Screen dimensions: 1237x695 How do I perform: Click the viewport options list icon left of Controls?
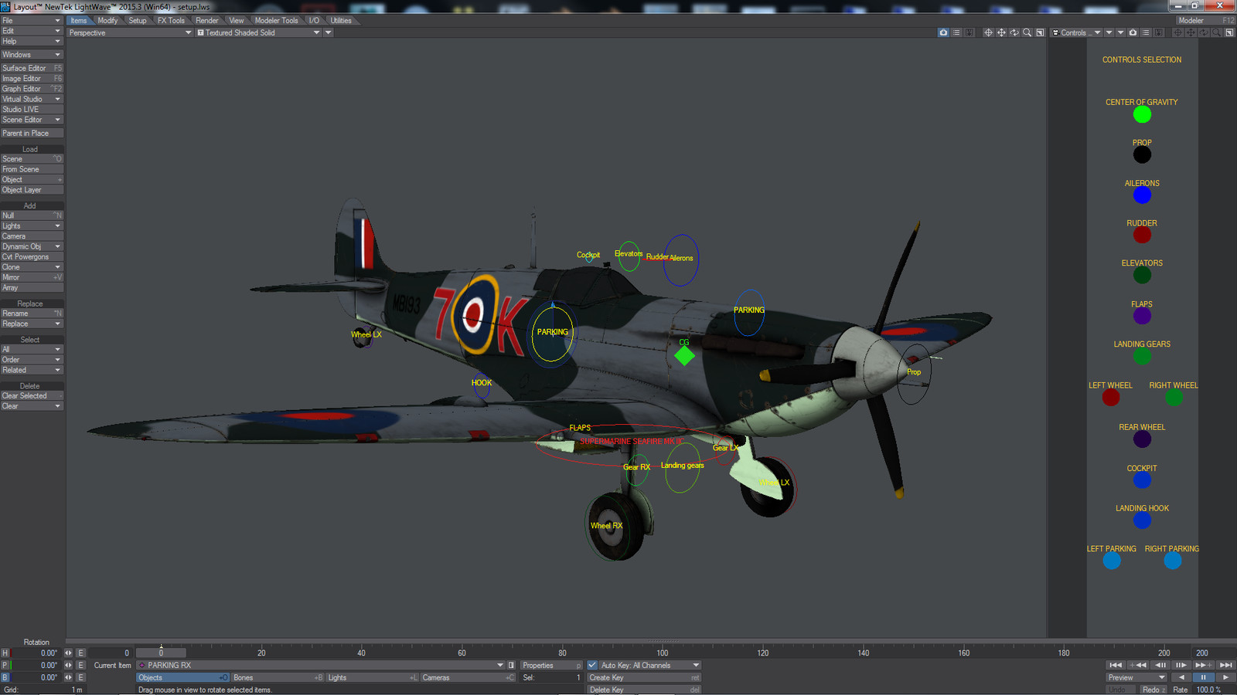click(x=956, y=32)
